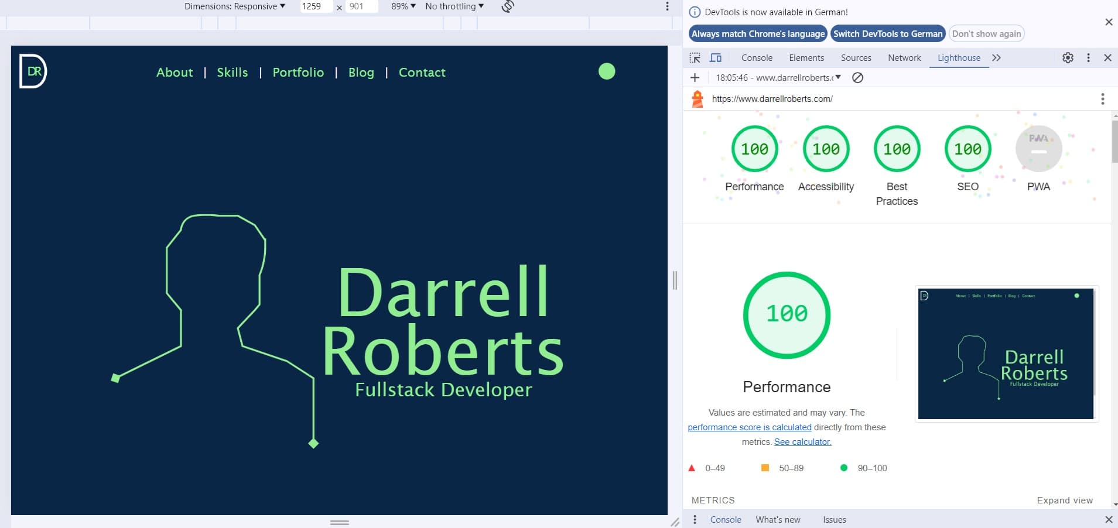Toggle the device toolbar icon
Viewport: 1118px width, 528px height.
click(x=716, y=58)
